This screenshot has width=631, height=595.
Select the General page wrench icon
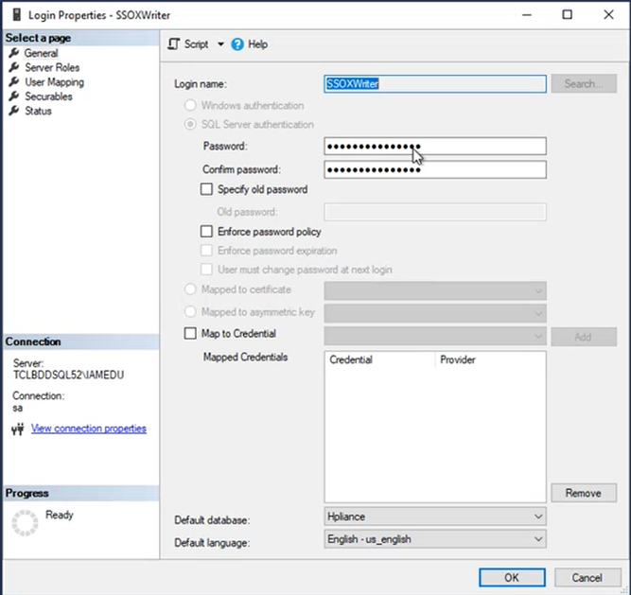pyautogui.click(x=14, y=53)
